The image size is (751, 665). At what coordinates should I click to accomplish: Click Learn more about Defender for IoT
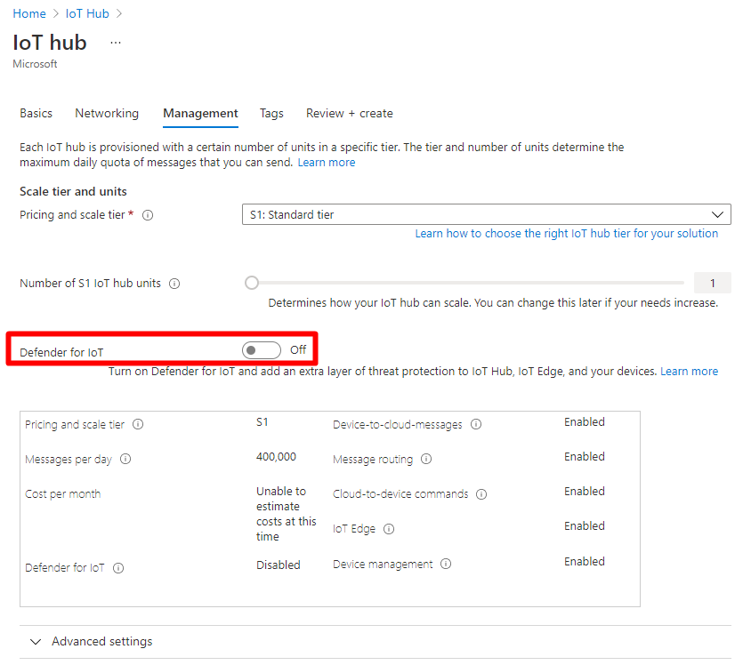click(690, 371)
